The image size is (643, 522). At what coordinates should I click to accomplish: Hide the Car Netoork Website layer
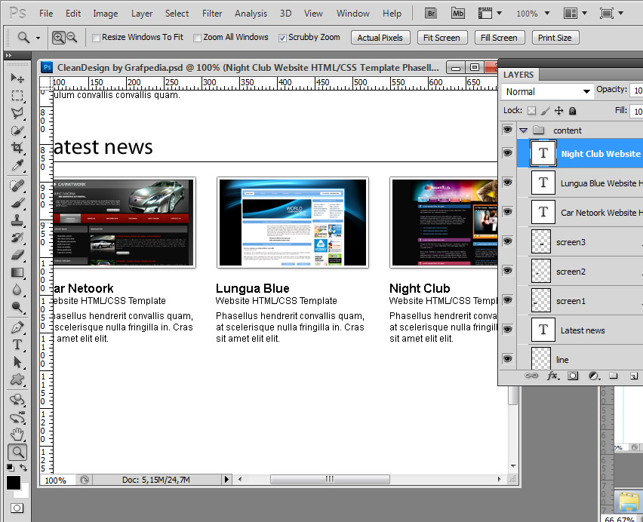(507, 212)
